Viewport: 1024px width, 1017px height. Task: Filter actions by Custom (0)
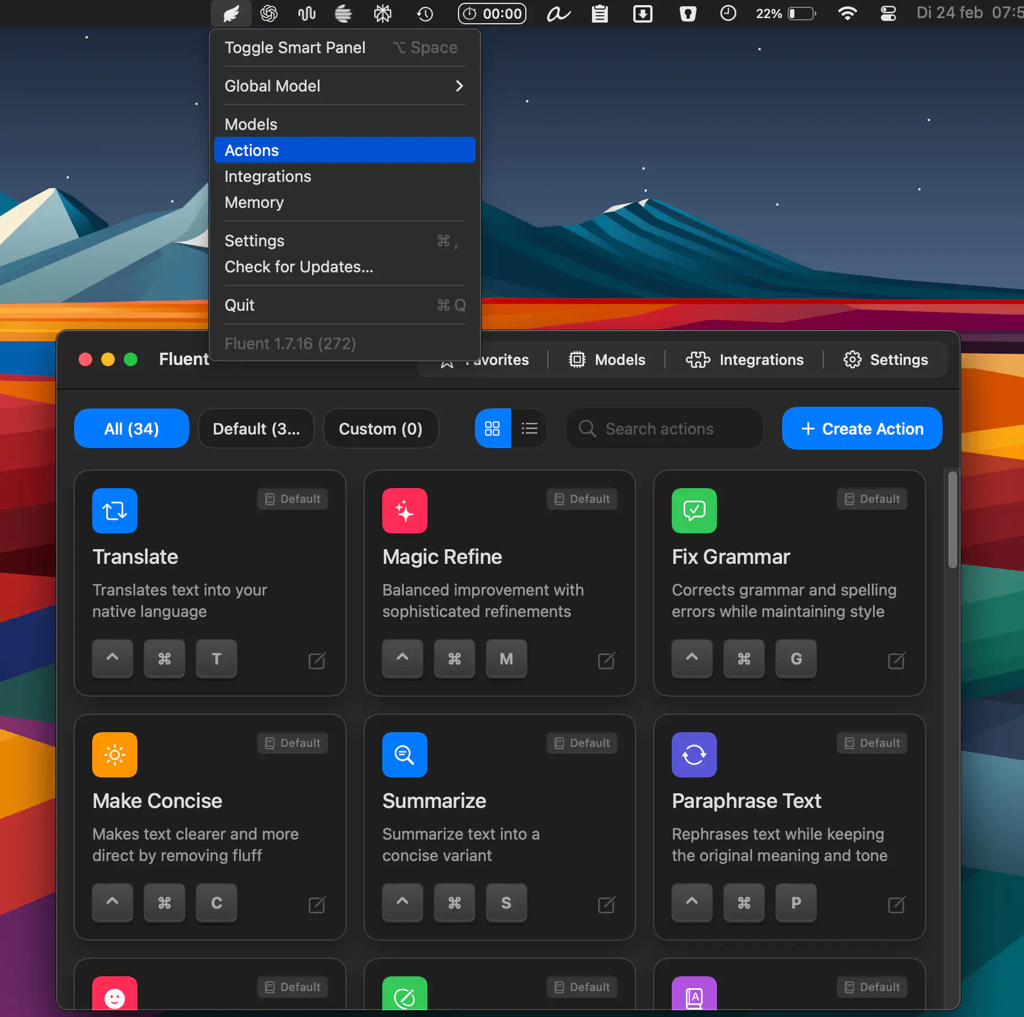pyautogui.click(x=381, y=429)
